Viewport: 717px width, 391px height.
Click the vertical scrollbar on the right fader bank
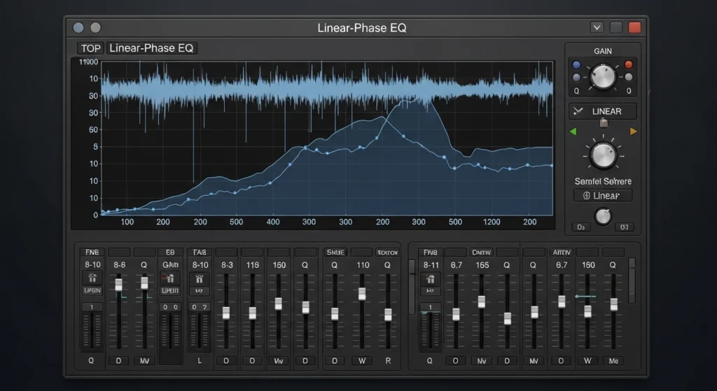(632, 280)
